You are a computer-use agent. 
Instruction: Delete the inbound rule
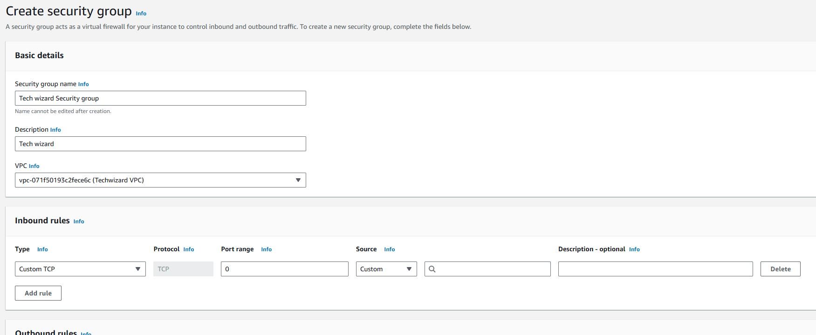781,269
